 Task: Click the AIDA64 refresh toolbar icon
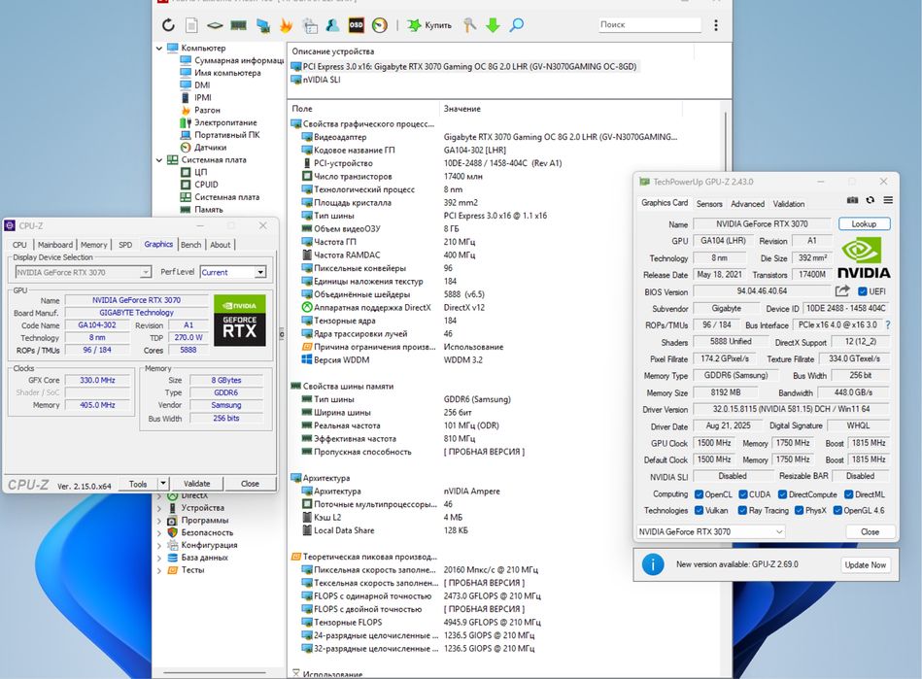168,24
